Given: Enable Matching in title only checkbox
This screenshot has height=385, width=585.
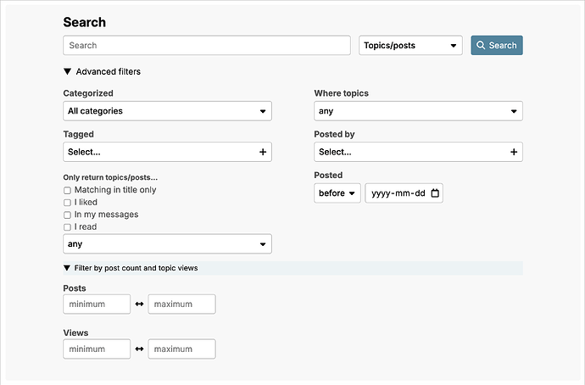Looking at the screenshot, I should pos(67,190).
